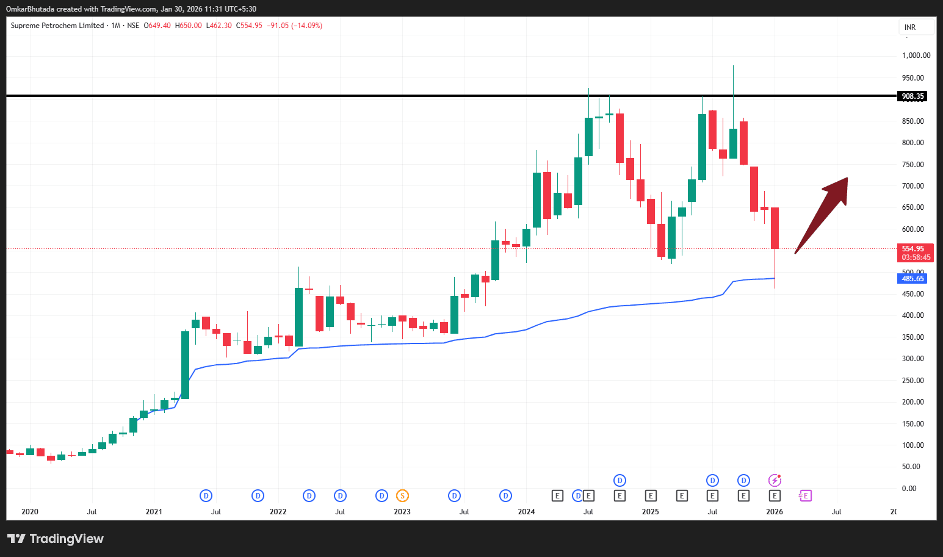The image size is (943, 557).
Task: Click the 0.00 price axis label
Action: [x=909, y=489]
